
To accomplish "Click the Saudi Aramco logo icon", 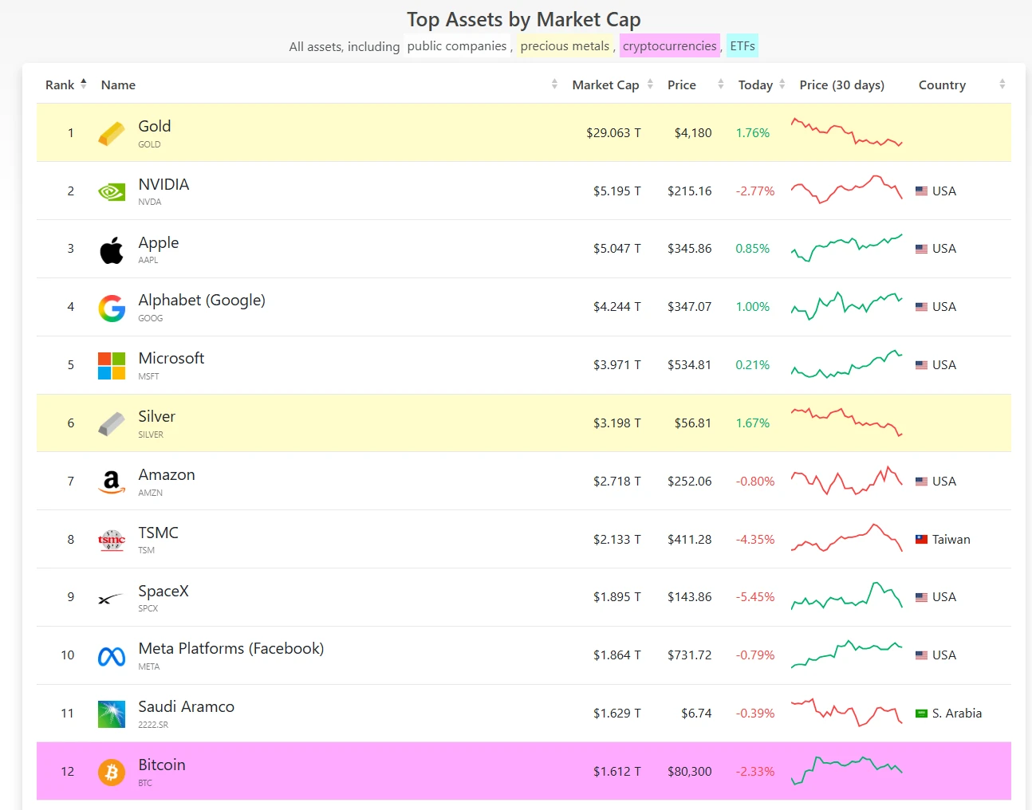I will tap(112, 714).
